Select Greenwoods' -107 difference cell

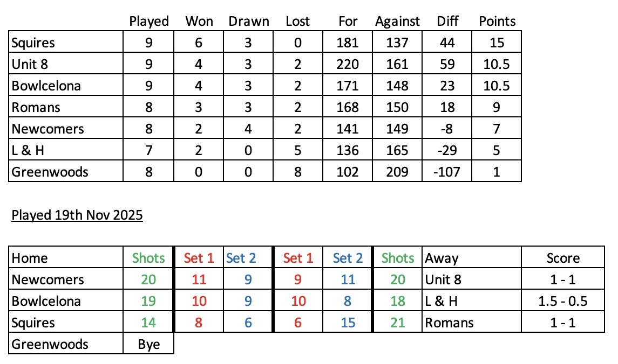click(x=447, y=172)
